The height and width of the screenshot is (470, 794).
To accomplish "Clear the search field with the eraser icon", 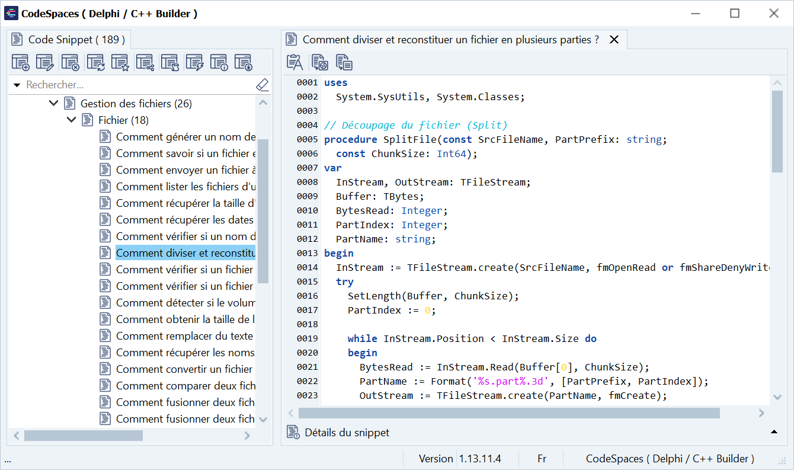I will pos(262,85).
